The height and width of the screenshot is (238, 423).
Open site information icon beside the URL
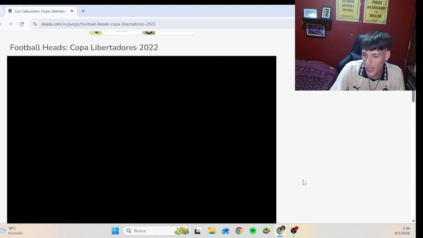35,24
